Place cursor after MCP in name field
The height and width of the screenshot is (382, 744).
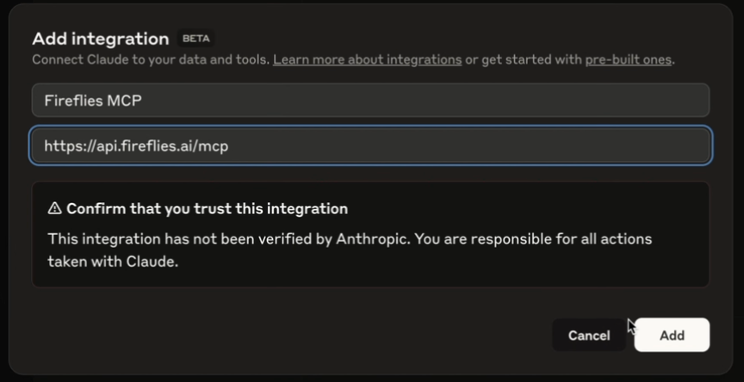click(142, 101)
